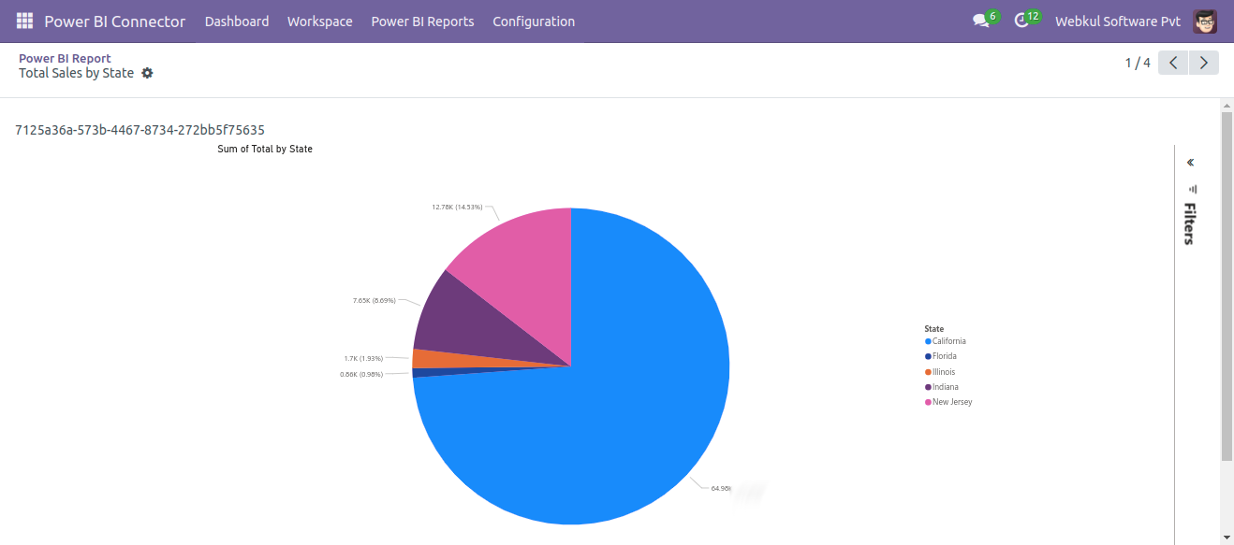Open the activities clock icon showing 12
The width and height of the screenshot is (1234, 545).
point(1022,21)
